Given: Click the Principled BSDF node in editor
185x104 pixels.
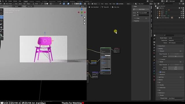Looking at the screenshot, I should [106, 61].
